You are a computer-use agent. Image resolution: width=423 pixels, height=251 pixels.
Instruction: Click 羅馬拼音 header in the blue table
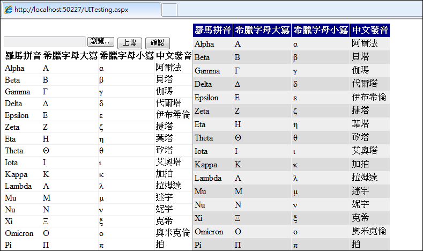213,30
